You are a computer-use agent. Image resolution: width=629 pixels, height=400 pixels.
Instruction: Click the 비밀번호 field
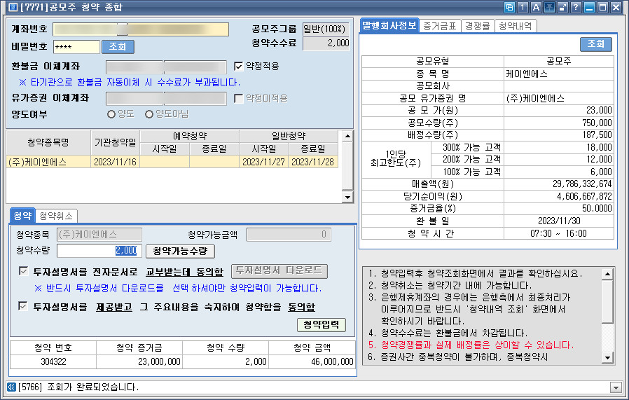pyautogui.click(x=76, y=46)
